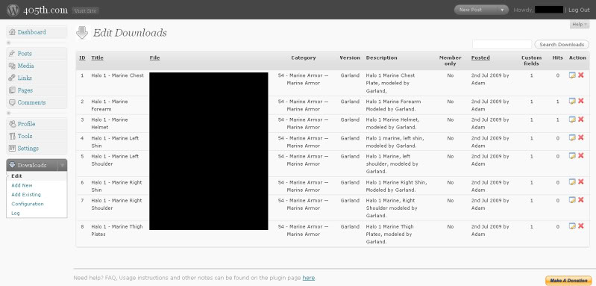Click the 405th.com site title
596x286 pixels.
pyautogui.click(x=46, y=10)
